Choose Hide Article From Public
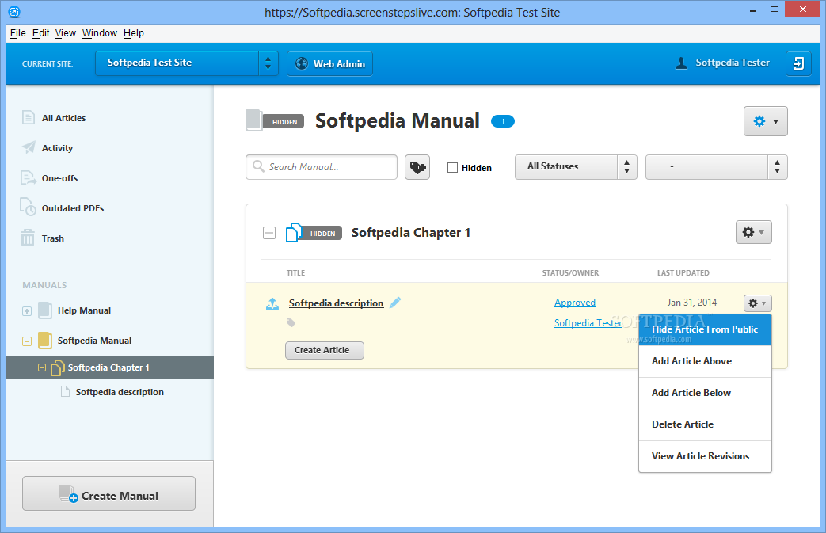 tap(705, 329)
